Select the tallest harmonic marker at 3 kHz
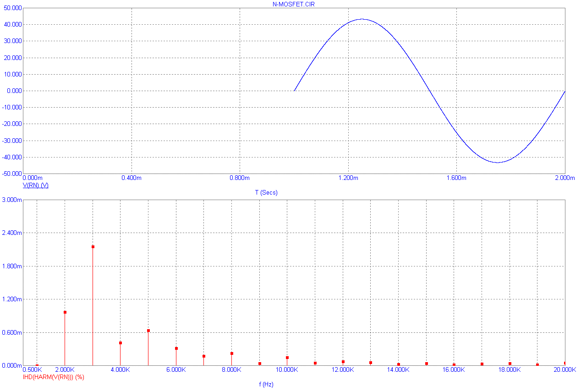 (x=93, y=247)
